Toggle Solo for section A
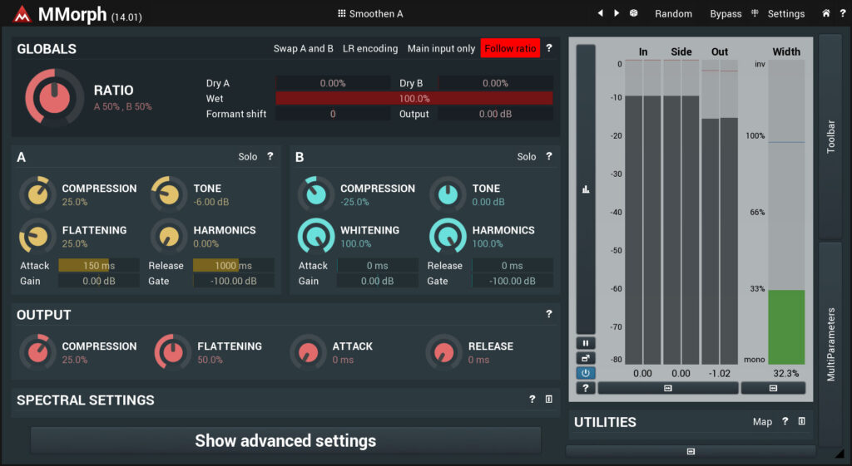Viewport: 852px width, 466px height. point(248,156)
